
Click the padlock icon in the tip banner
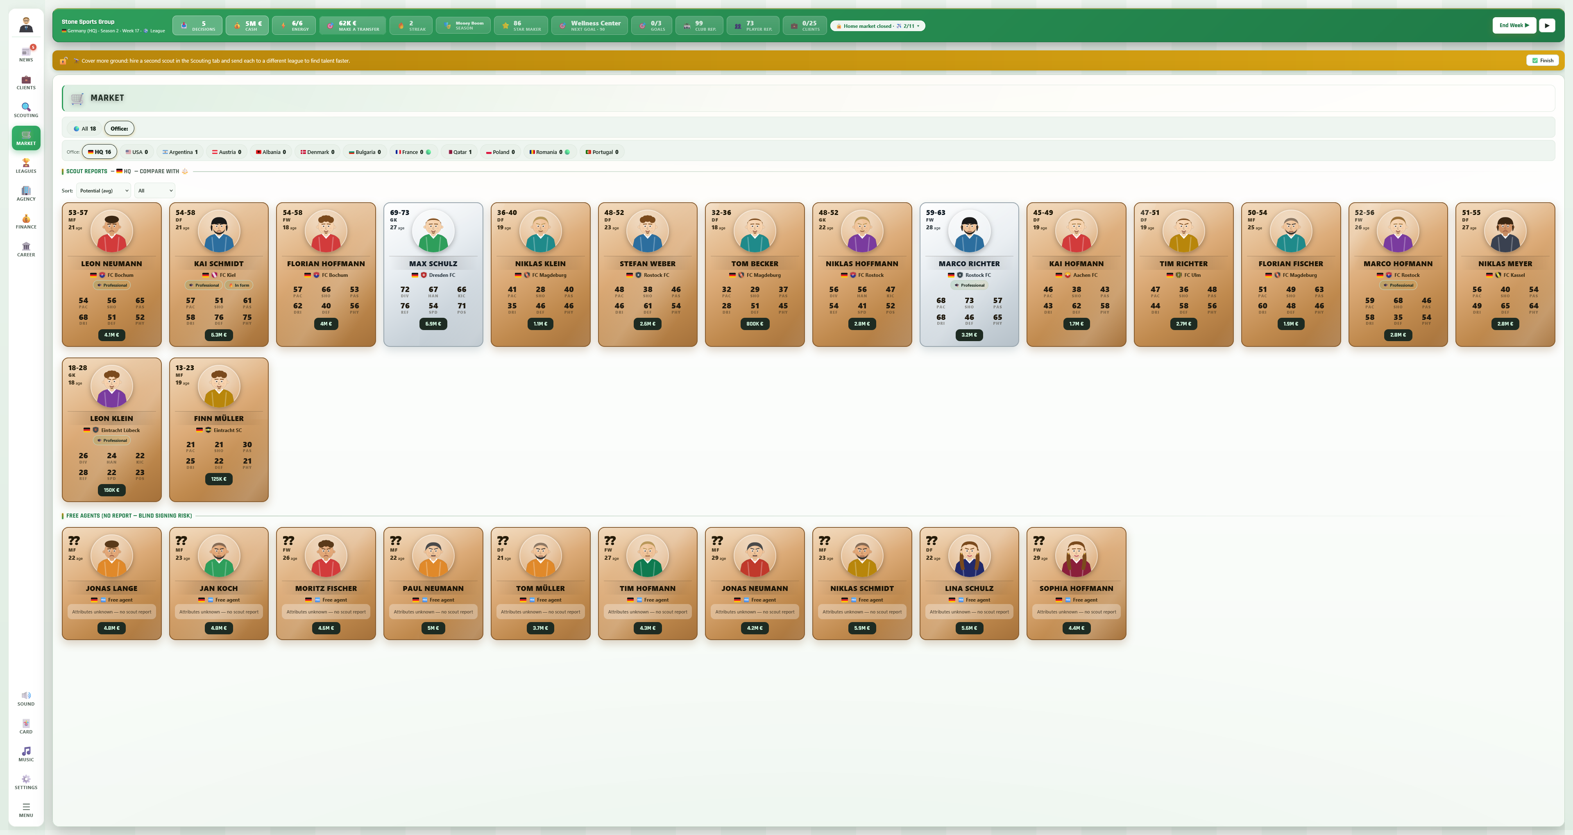pyautogui.click(x=63, y=61)
